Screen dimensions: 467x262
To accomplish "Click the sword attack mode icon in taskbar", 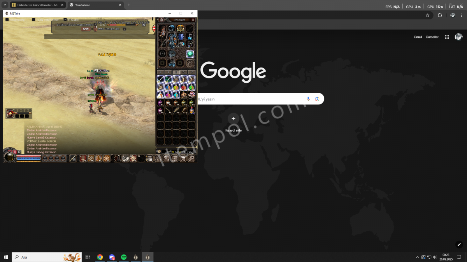I will point(73,158).
